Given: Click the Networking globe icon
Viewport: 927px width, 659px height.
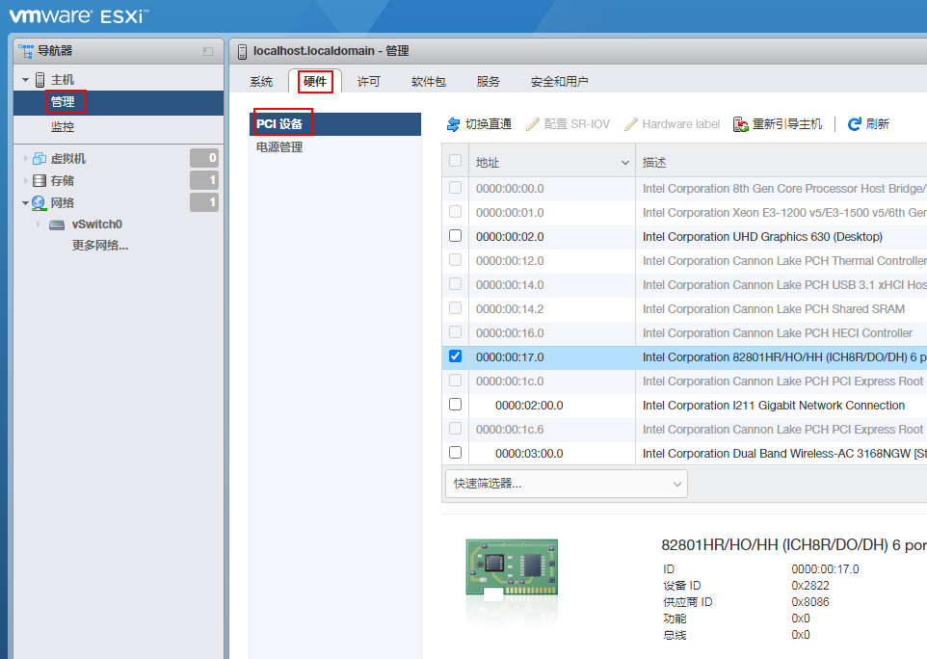Looking at the screenshot, I should pos(39,202).
